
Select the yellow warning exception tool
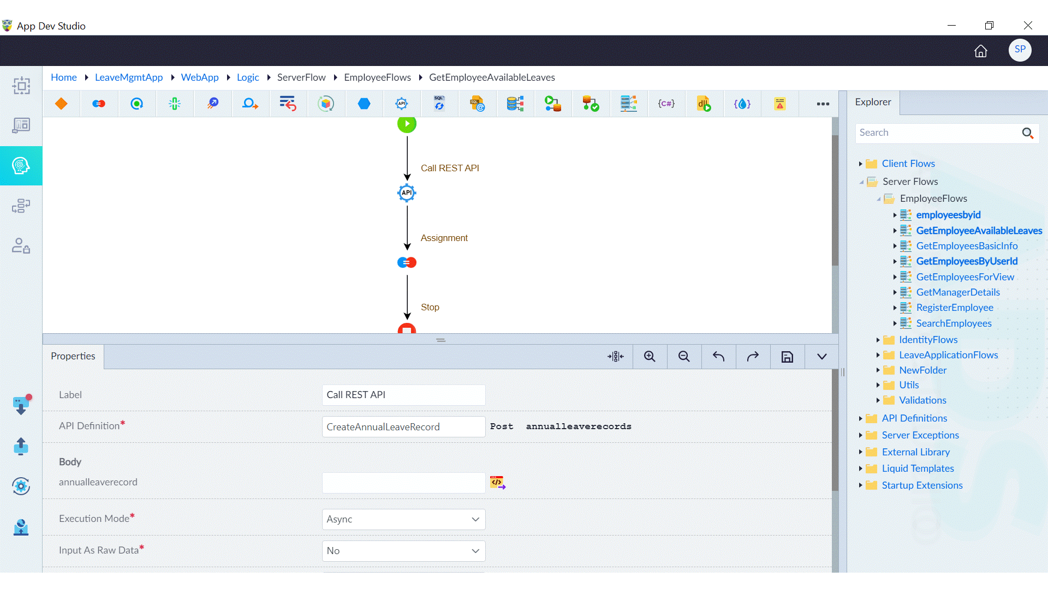tap(780, 104)
